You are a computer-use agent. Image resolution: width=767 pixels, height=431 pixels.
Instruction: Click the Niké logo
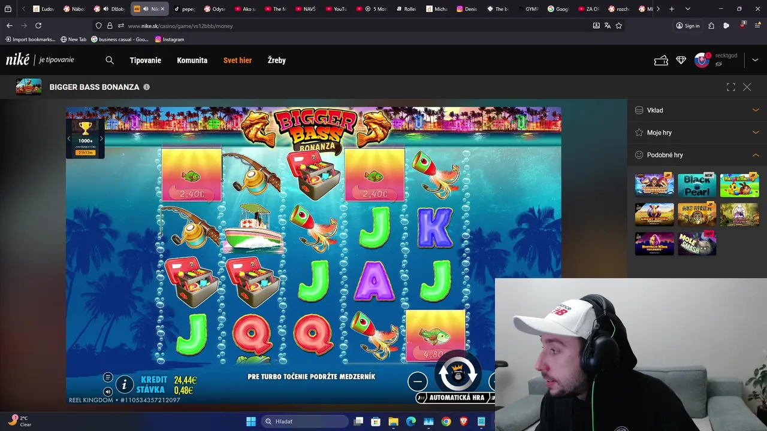pyautogui.click(x=18, y=60)
